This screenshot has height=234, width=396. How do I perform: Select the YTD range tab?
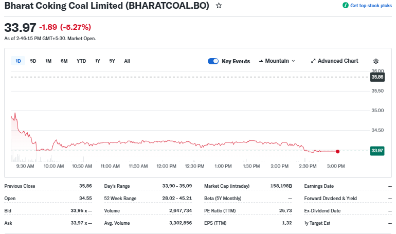pyautogui.click(x=81, y=61)
